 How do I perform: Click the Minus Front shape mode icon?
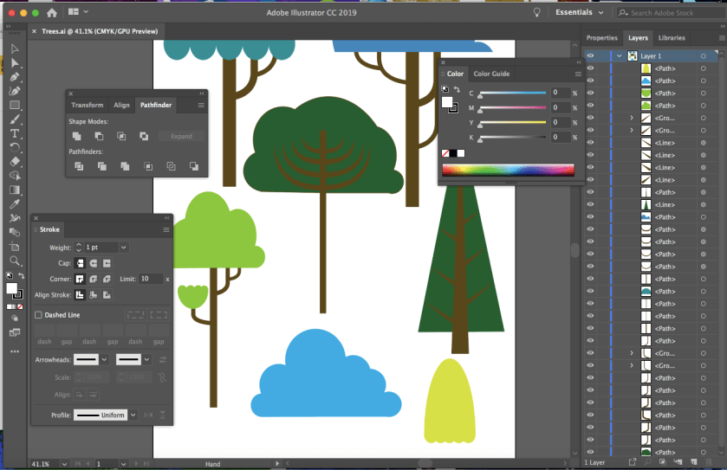(99, 136)
